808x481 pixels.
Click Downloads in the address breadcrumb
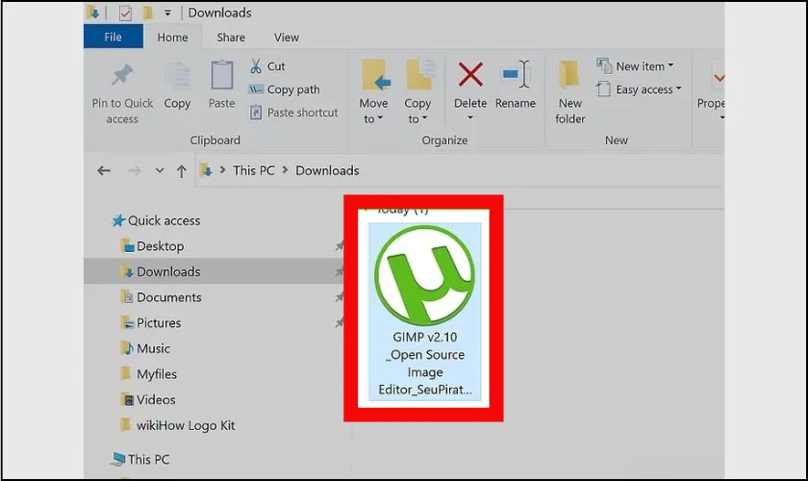pos(327,170)
